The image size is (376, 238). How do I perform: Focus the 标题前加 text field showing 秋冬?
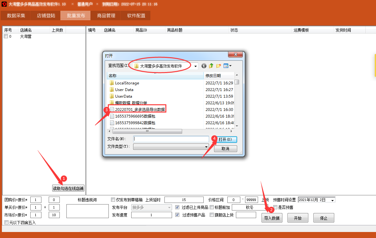click(250, 207)
